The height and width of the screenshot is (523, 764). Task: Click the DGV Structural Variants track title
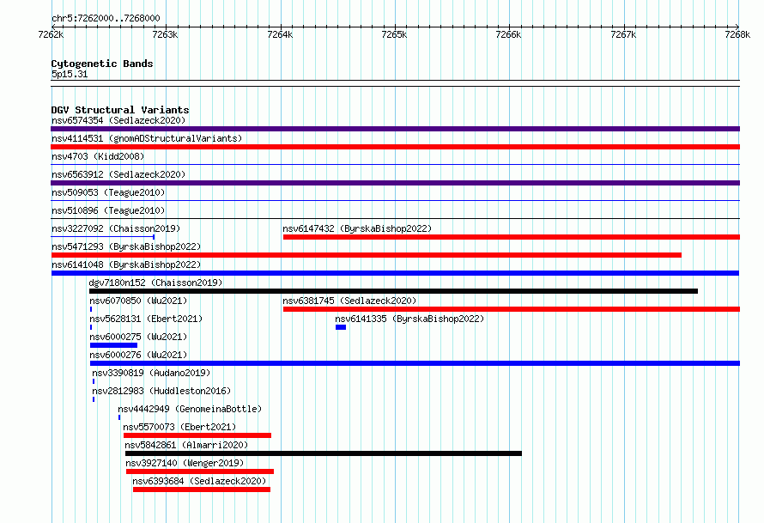120,110
